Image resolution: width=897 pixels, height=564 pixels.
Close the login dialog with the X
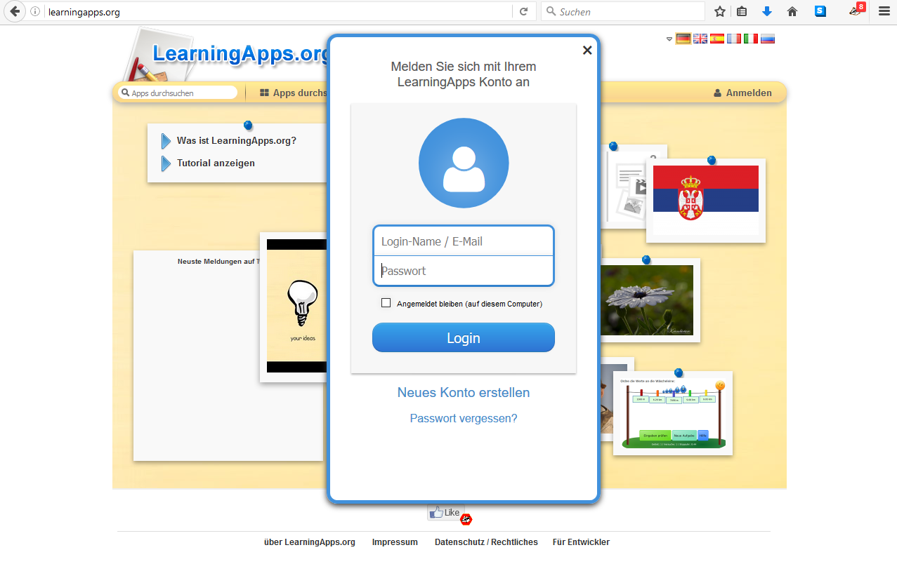coord(587,50)
